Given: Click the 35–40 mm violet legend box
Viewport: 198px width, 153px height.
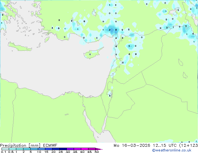Looking at the screenshot, I should 77,149.
